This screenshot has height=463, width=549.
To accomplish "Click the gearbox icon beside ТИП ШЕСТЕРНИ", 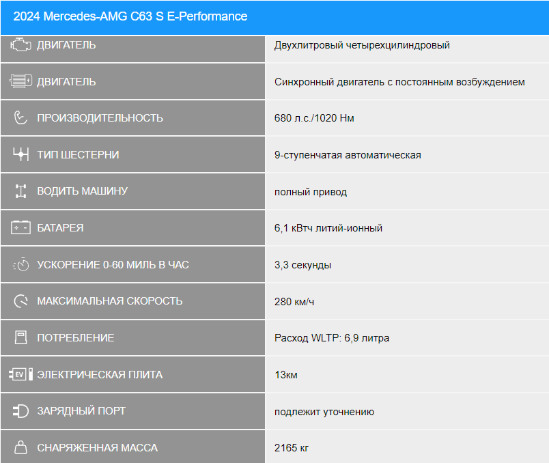I will coord(20,154).
